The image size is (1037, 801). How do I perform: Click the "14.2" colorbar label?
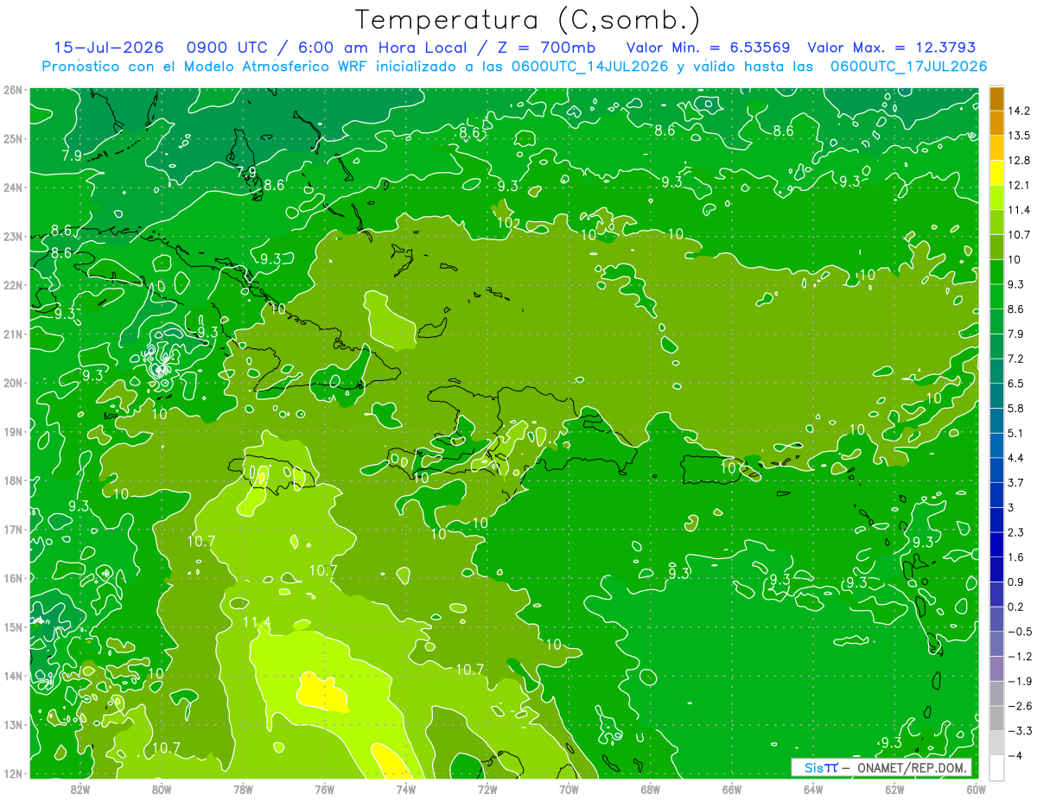(1019, 111)
